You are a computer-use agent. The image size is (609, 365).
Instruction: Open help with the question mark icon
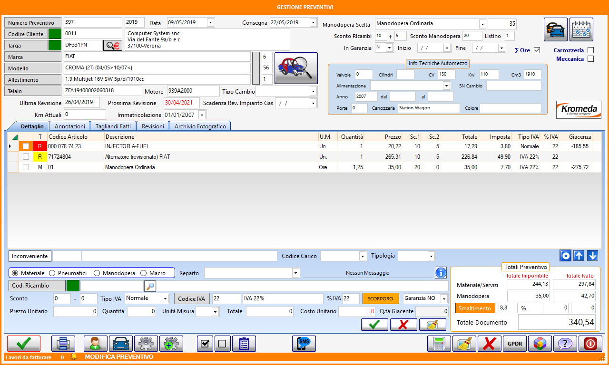tap(565, 343)
